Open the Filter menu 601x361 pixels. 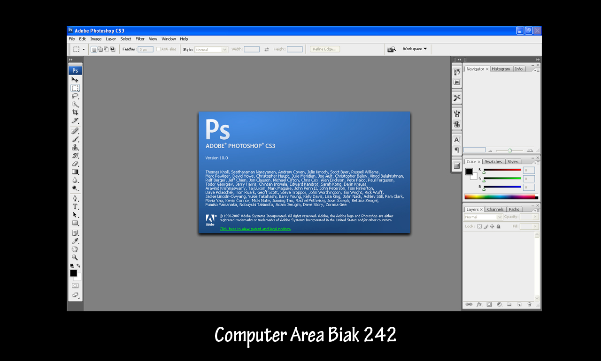pos(140,39)
